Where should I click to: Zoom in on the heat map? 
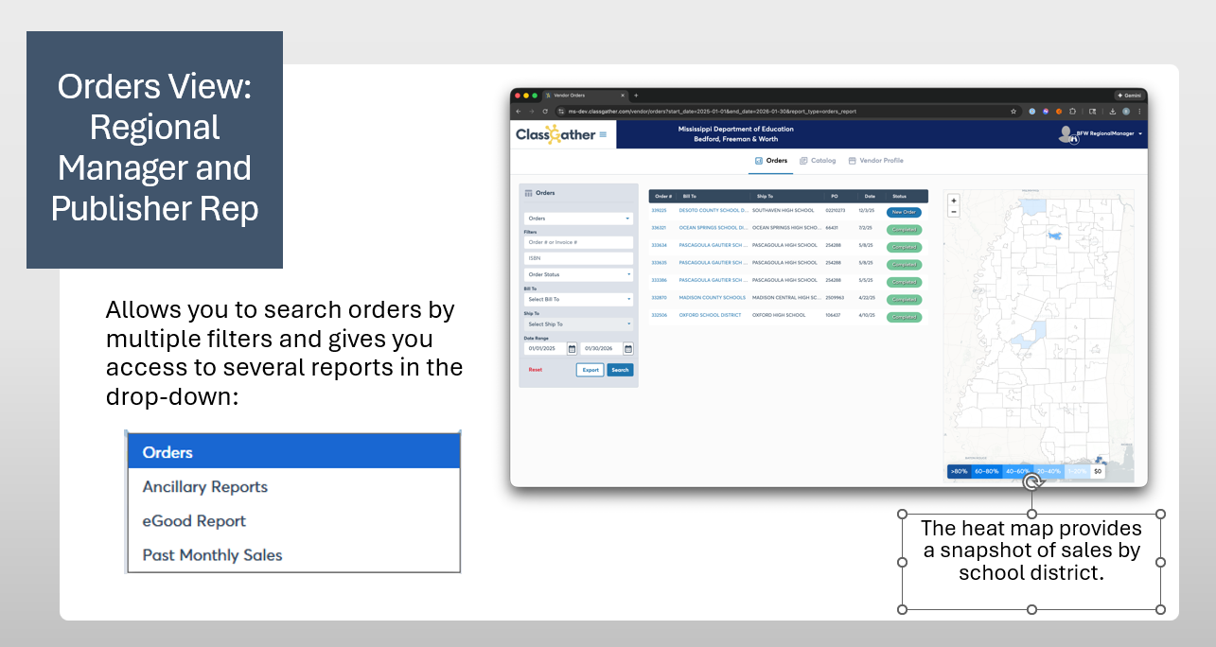(953, 201)
